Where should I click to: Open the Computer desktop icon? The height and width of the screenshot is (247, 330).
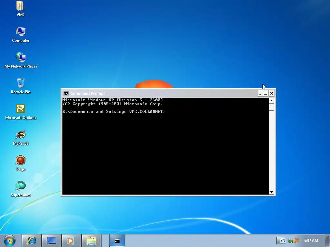click(21, 34)
